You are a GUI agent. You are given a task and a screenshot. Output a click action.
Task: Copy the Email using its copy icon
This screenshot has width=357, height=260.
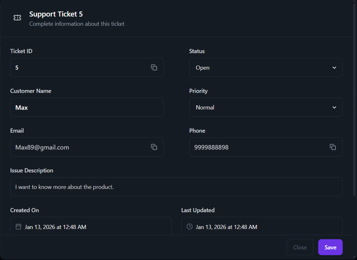(154, 147)
